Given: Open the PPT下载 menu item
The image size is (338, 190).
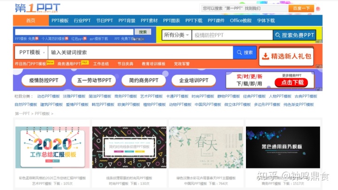Looking at the screenshot, I should 194,21.
